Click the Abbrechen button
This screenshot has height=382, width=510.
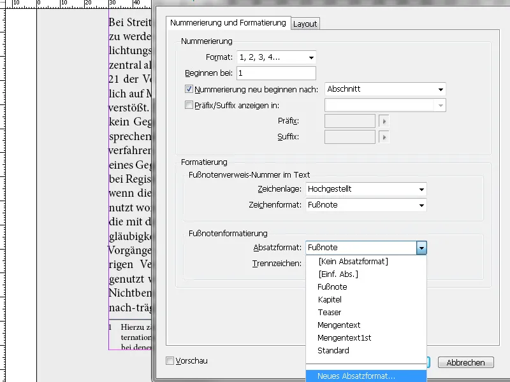coord(466,362)
